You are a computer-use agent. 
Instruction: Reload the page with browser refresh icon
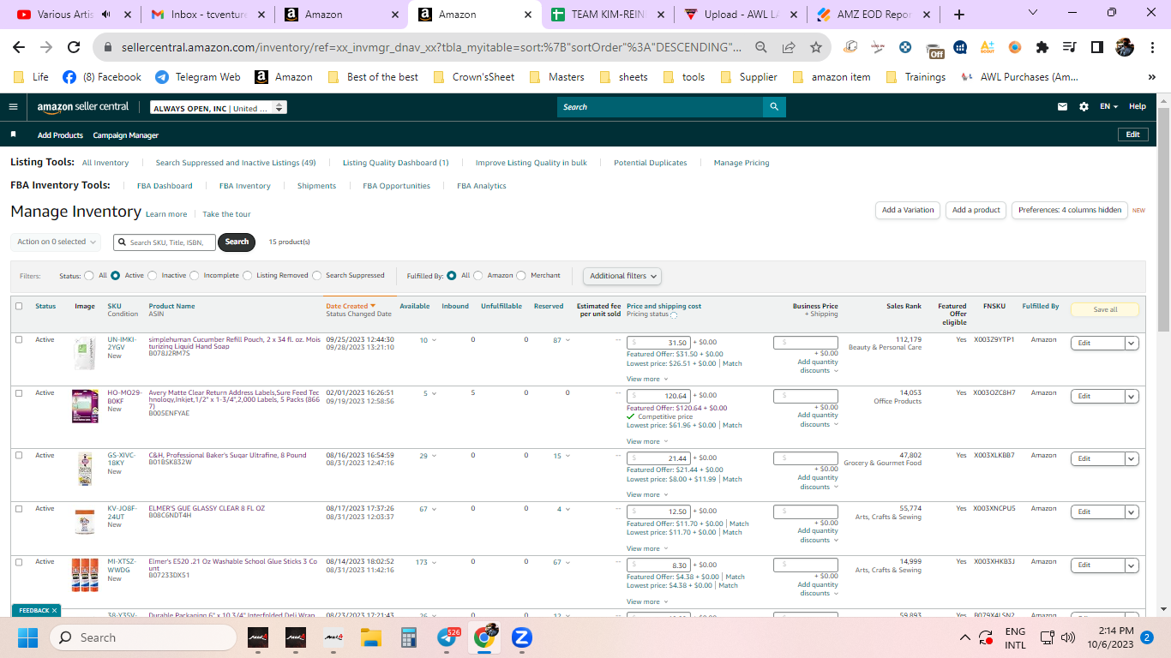(74, 47)
